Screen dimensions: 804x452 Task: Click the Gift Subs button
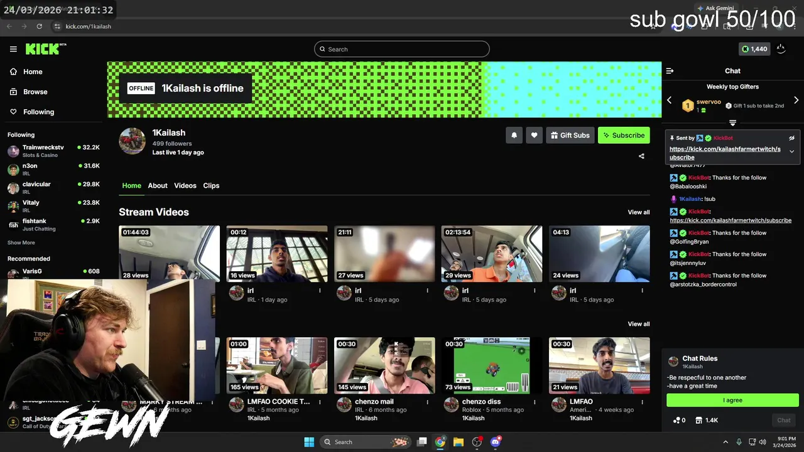point(570,135)
